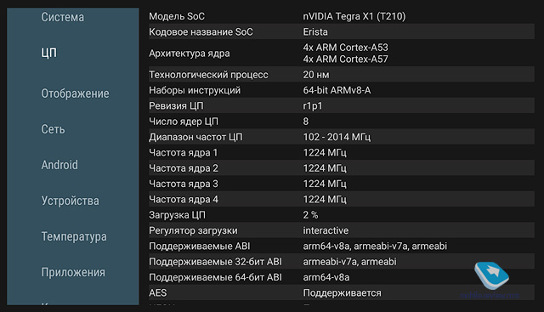This screenshot has height=312, width=544.
Task: Open the Android sidebar section
Action: click(59, 165)
